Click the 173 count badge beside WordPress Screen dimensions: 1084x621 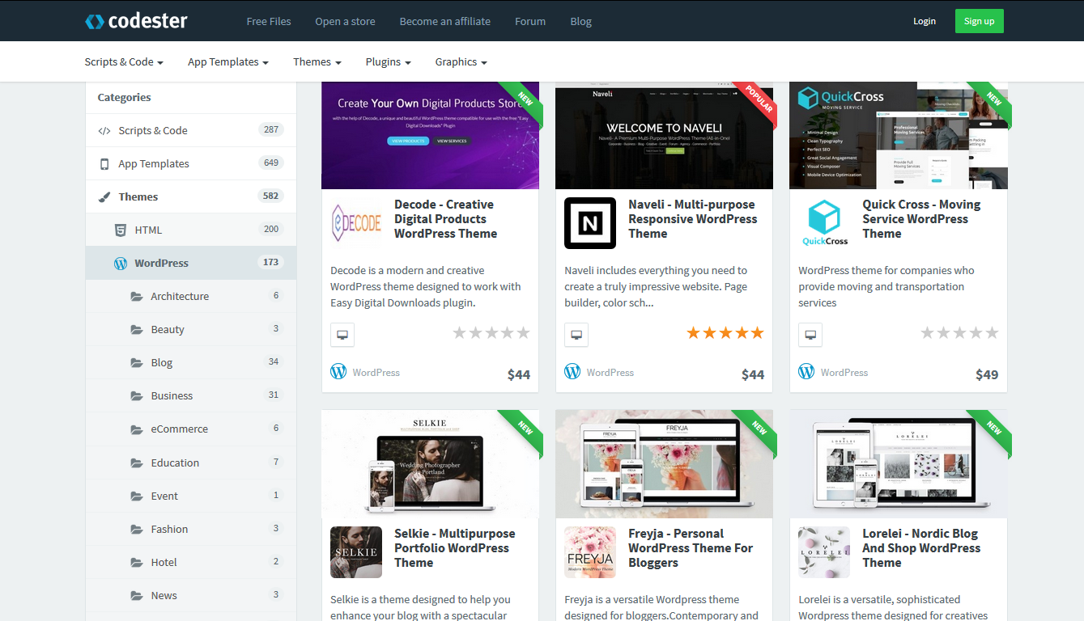coord(271,262)
